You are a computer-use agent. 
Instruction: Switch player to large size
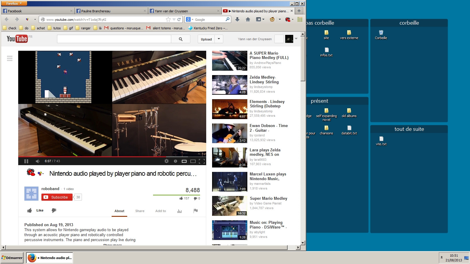193,161
